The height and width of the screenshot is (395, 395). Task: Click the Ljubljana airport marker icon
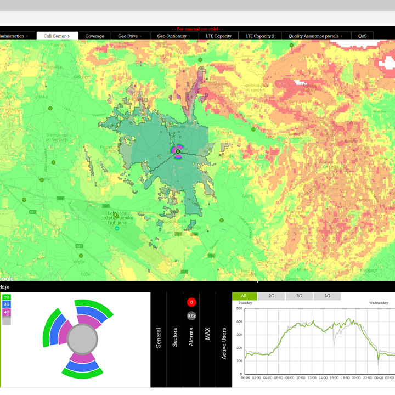[117, 228]
